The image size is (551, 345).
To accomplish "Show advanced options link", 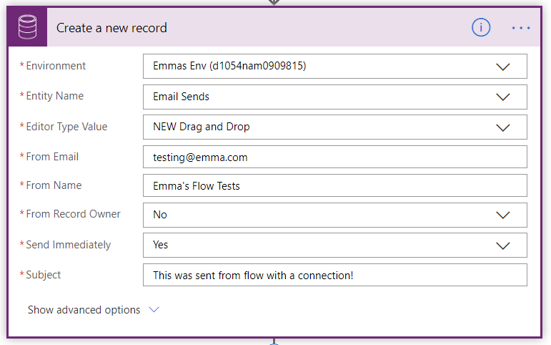I will click(x=84, y=310).
